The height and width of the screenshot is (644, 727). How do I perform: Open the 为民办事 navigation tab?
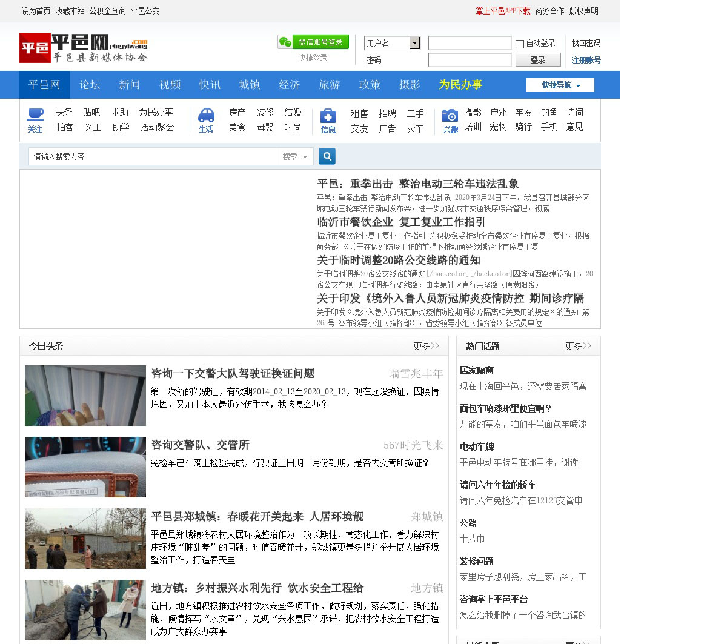click(x=460, y=85)
